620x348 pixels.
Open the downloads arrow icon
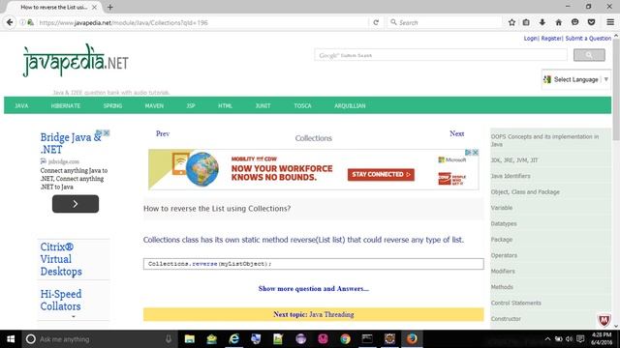pyautogui.click(x=542, y=22)
